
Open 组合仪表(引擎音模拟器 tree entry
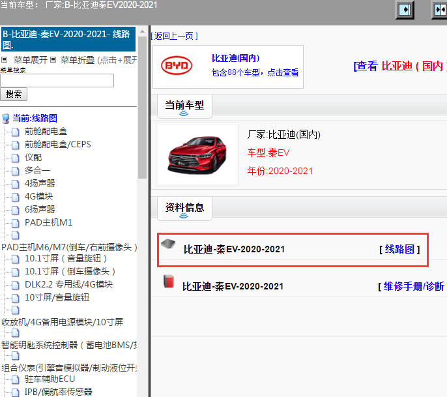tap(69, 368)
